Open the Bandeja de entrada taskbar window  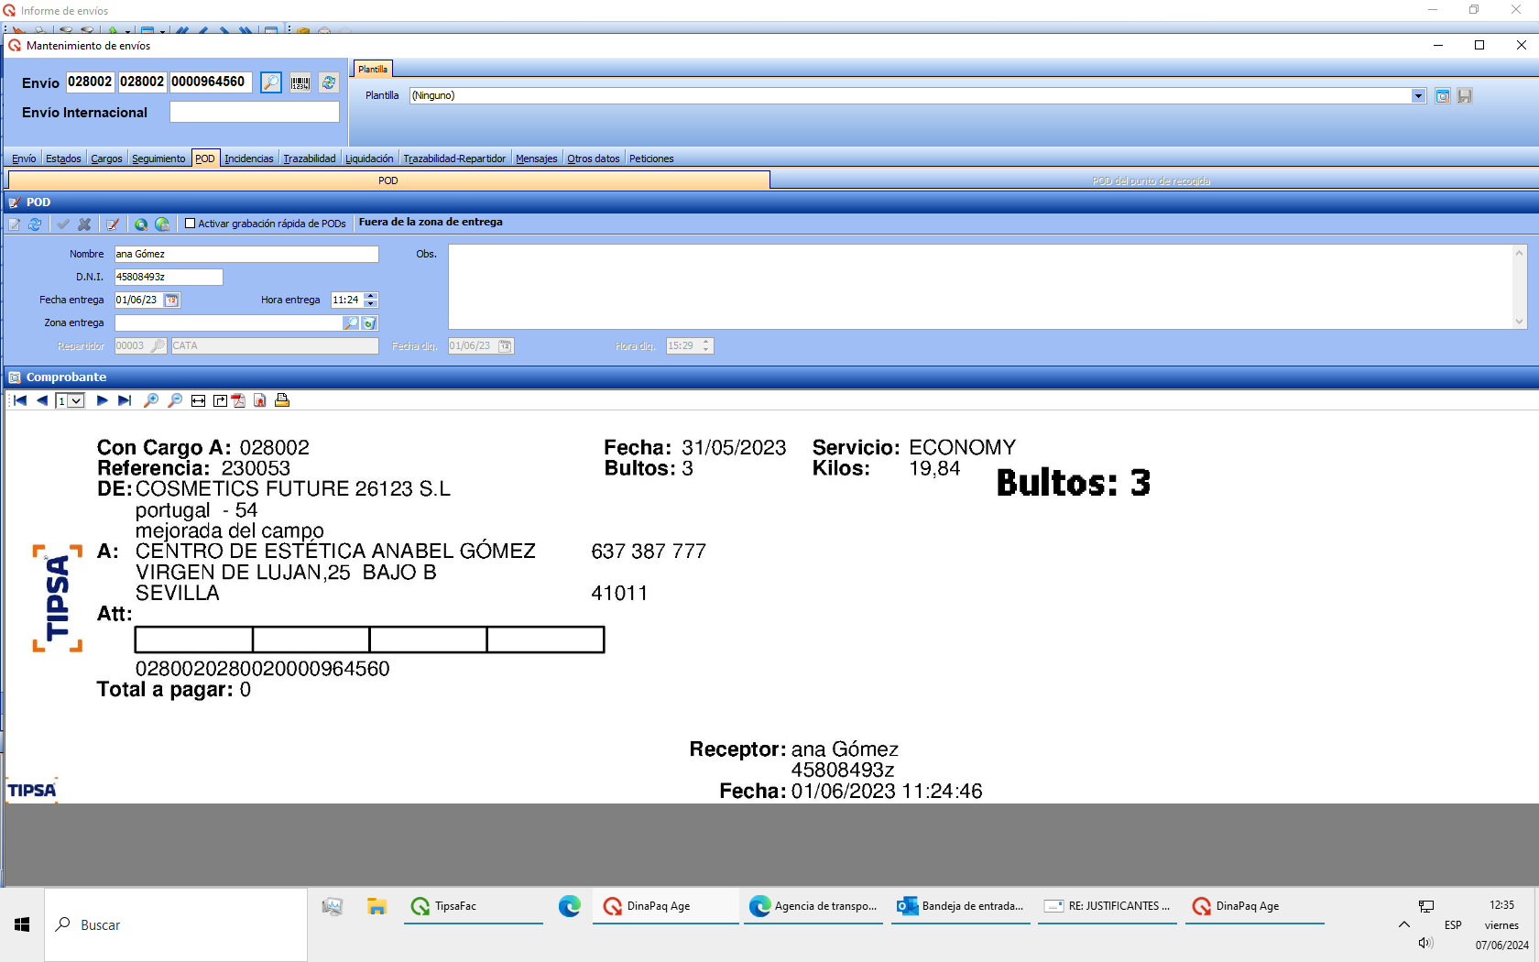[961, 906]
